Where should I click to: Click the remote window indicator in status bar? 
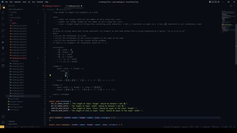coord(2,127)
